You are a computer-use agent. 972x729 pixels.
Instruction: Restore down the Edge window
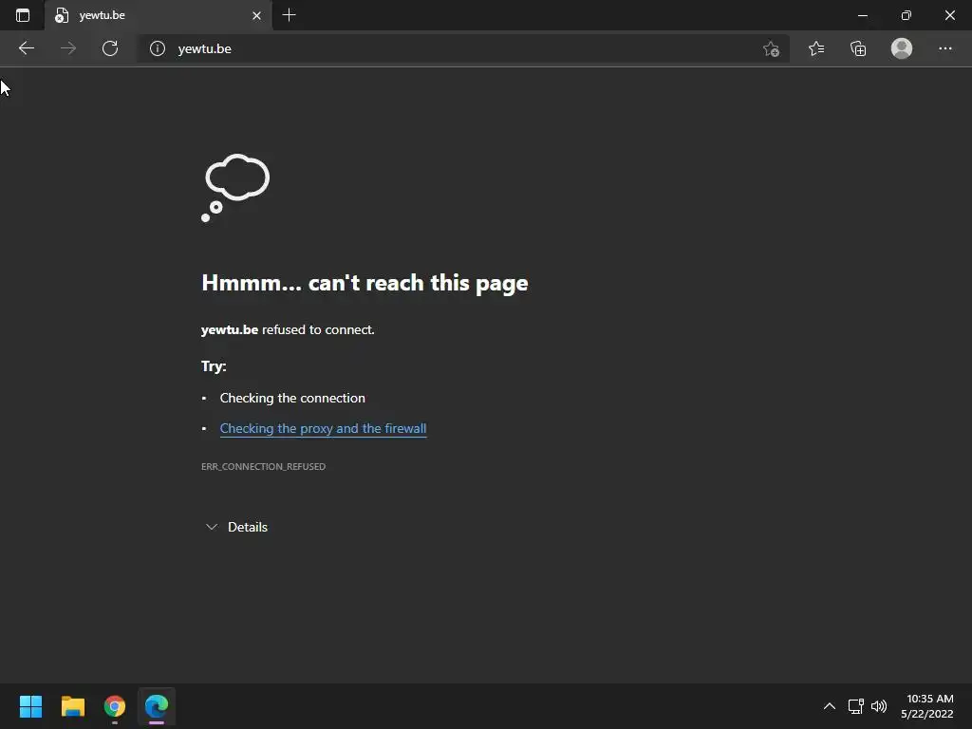(907, 15)
